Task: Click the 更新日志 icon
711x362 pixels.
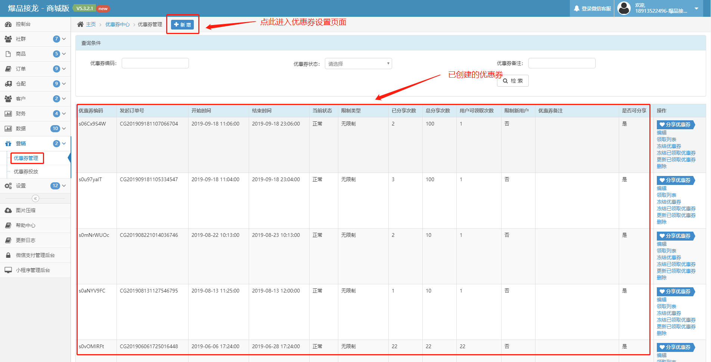Action: (8, 240)
